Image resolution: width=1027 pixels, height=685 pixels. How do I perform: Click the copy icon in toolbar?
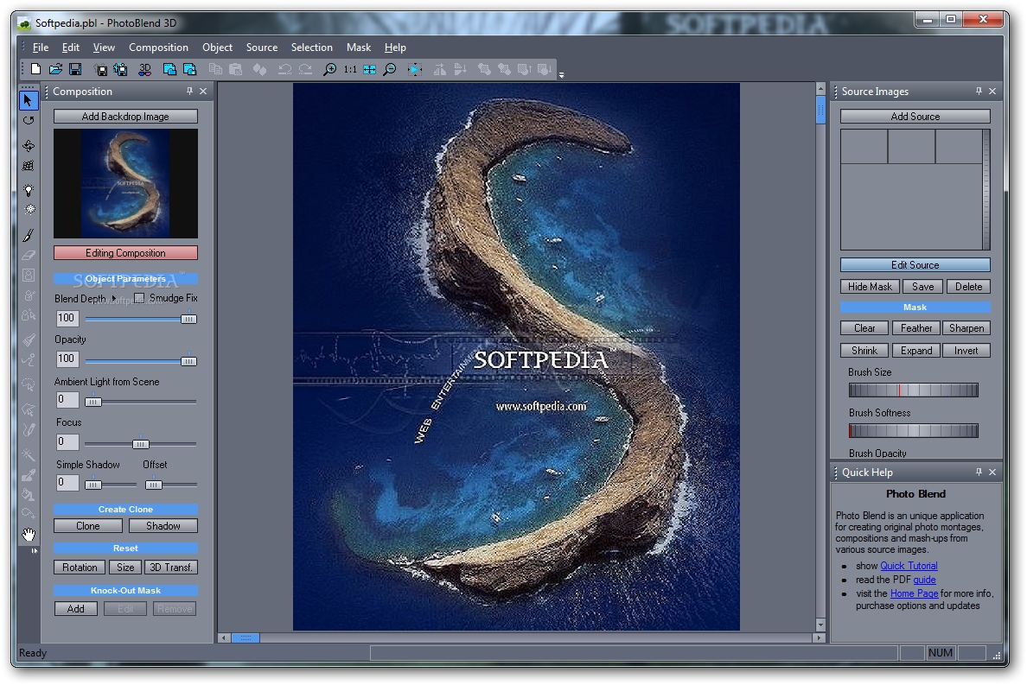click(215, 69)
